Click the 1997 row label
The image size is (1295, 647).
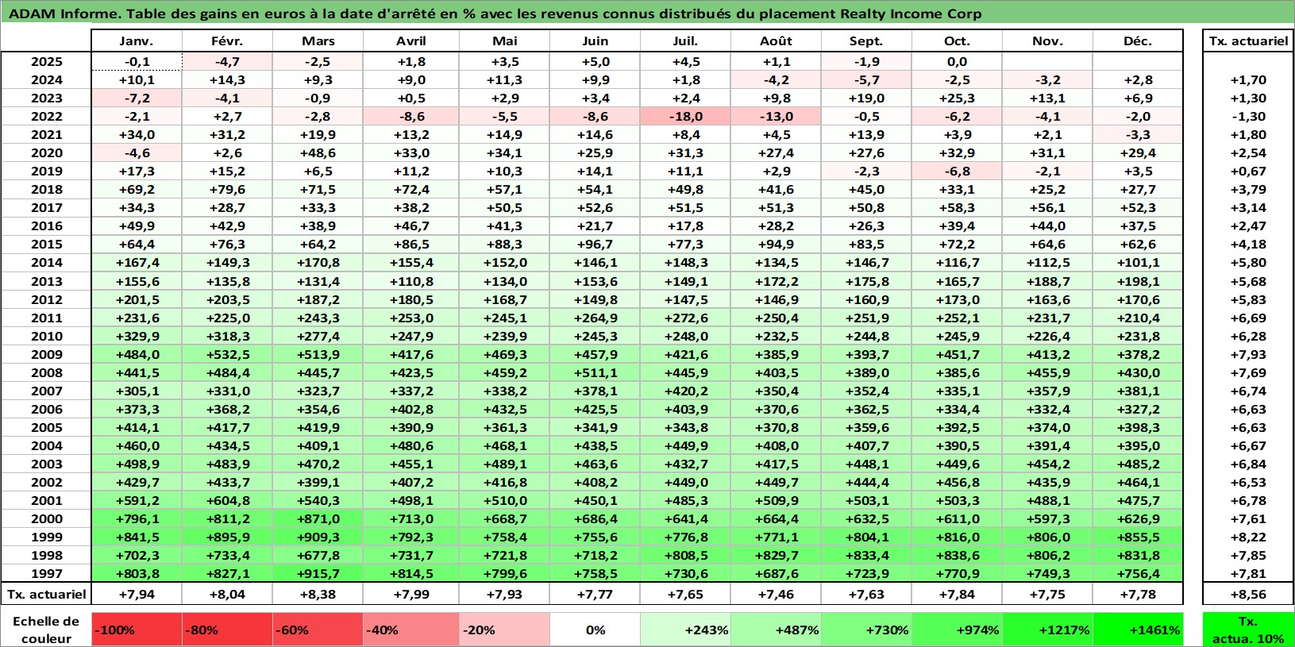point(46,573)
